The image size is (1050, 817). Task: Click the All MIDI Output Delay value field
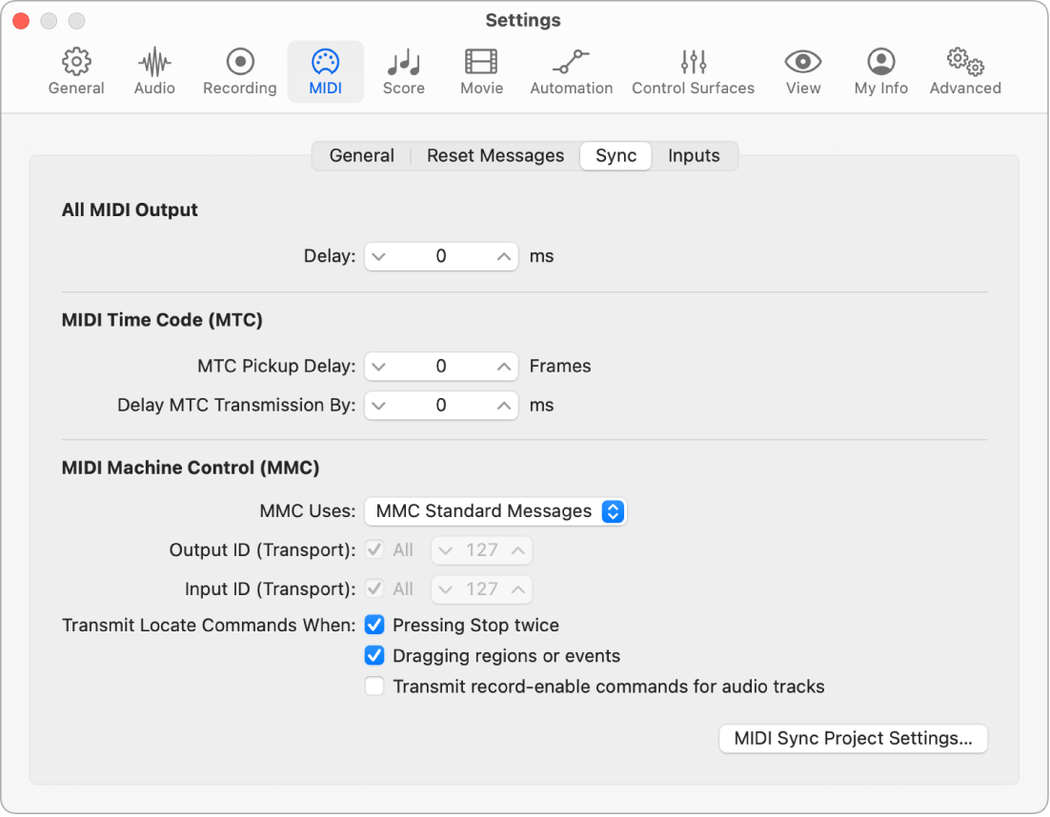tap(441, 257)
